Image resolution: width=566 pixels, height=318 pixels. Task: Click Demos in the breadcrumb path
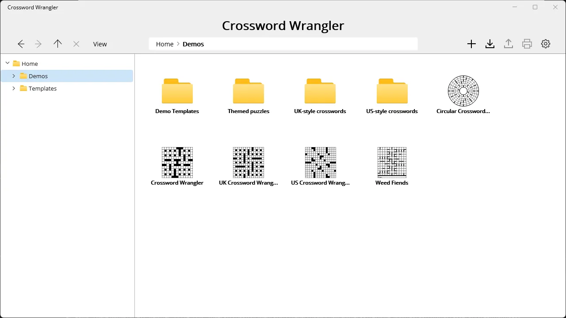tap(193, 44)
